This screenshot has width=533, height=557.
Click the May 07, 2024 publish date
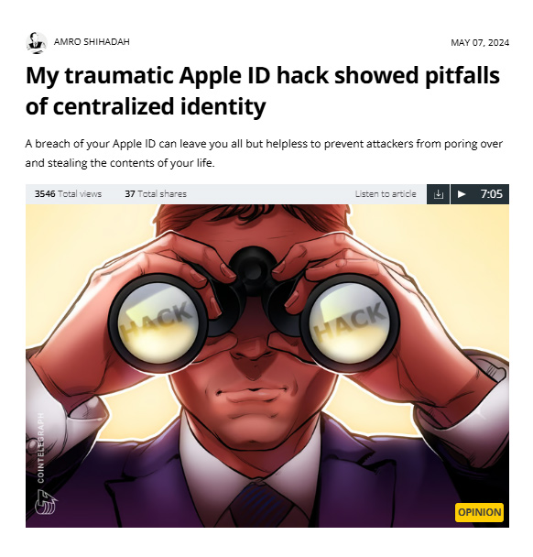coord(480,43)
